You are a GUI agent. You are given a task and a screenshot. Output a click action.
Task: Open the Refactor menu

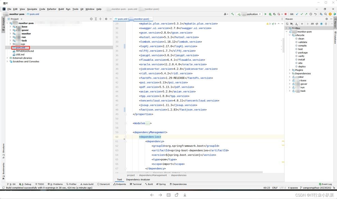coord(52,9)
